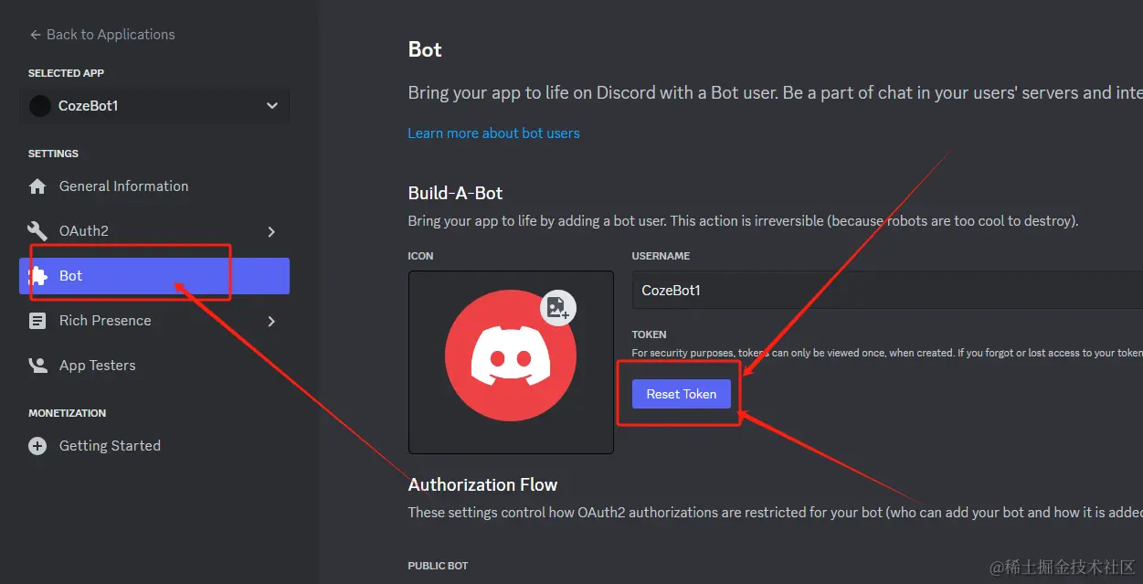Open Getting Started under Monetization

[154, 446]
